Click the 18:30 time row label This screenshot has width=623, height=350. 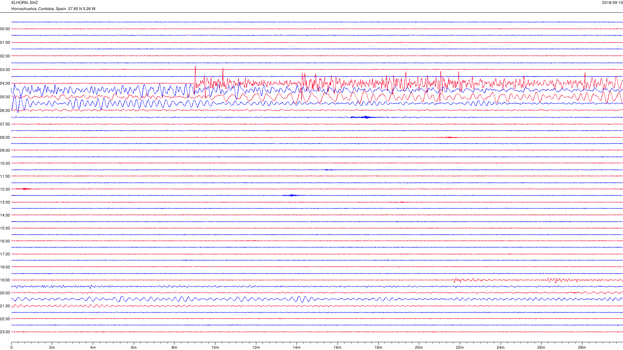point(5,267)
